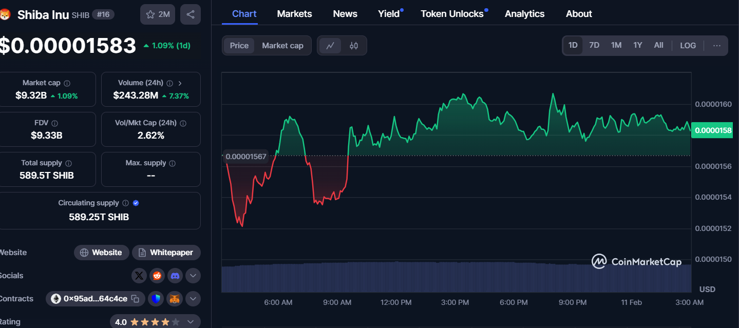Viewport: 739px width, 328px height.
Task: Click Volume (24h) info icon
Action: tap(170, 83)
